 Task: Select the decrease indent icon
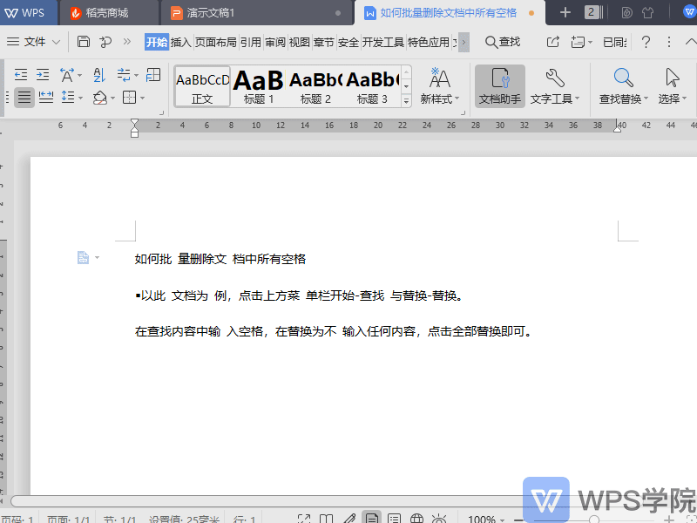pos(20,74)
